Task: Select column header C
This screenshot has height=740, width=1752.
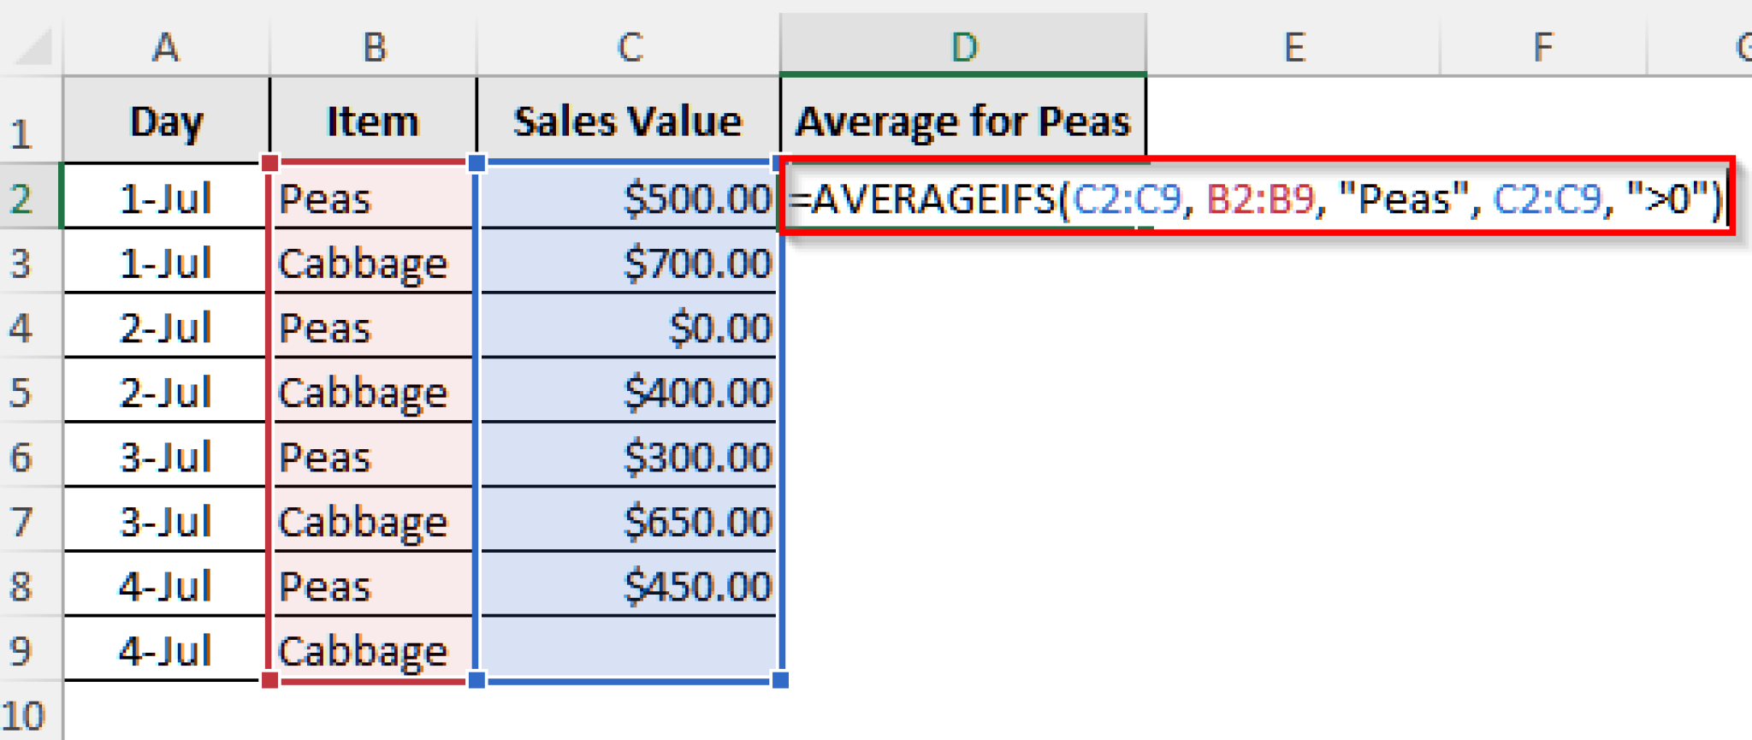Action: click(x=629, y=47)
